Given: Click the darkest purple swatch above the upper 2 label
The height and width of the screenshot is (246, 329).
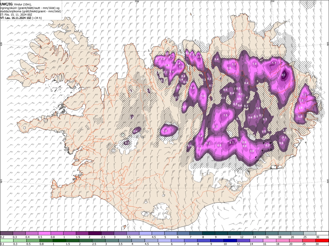Looking at the screenshot, I should 95,233.
